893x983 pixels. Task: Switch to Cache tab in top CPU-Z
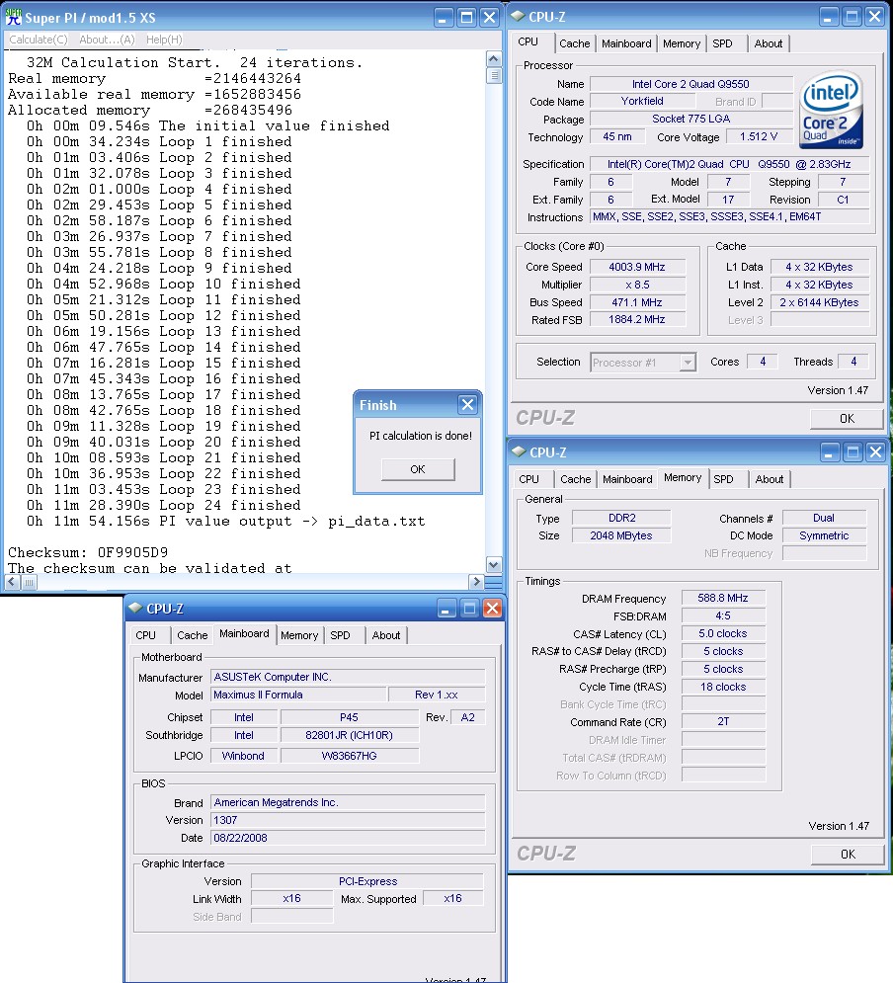click(574, 43)
